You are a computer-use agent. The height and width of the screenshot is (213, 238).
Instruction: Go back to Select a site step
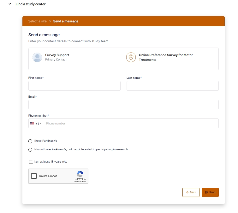click(x=37, y=21)
